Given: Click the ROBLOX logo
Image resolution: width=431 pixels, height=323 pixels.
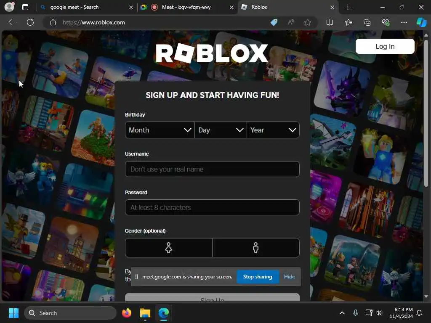Looking at the screenshot, I should [x=212, y=53].
